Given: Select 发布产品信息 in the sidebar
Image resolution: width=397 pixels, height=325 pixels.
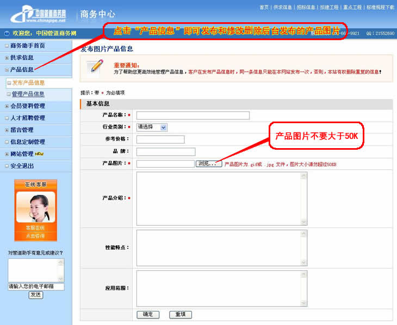Looking at the screenshot, I should pos(28,83).
